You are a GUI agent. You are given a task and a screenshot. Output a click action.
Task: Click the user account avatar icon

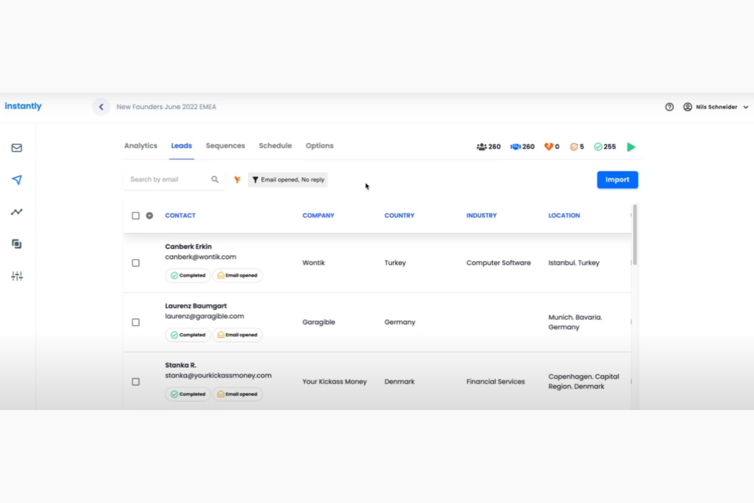click(x=688, y=107)
